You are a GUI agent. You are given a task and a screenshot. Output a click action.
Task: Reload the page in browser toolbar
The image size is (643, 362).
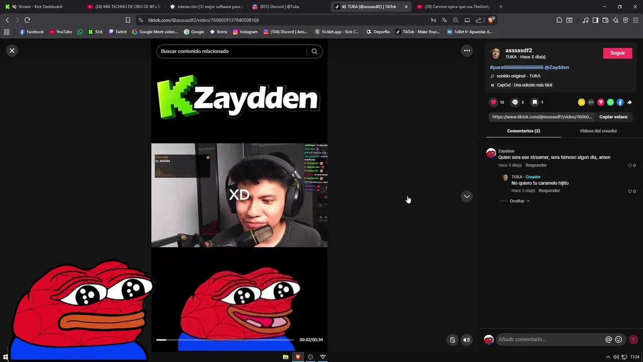[x=27, y=20]
